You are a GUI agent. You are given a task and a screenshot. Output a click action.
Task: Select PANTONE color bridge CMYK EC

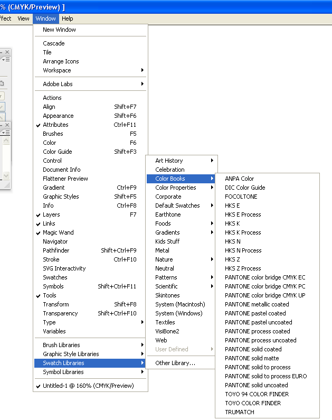point(267,277)
